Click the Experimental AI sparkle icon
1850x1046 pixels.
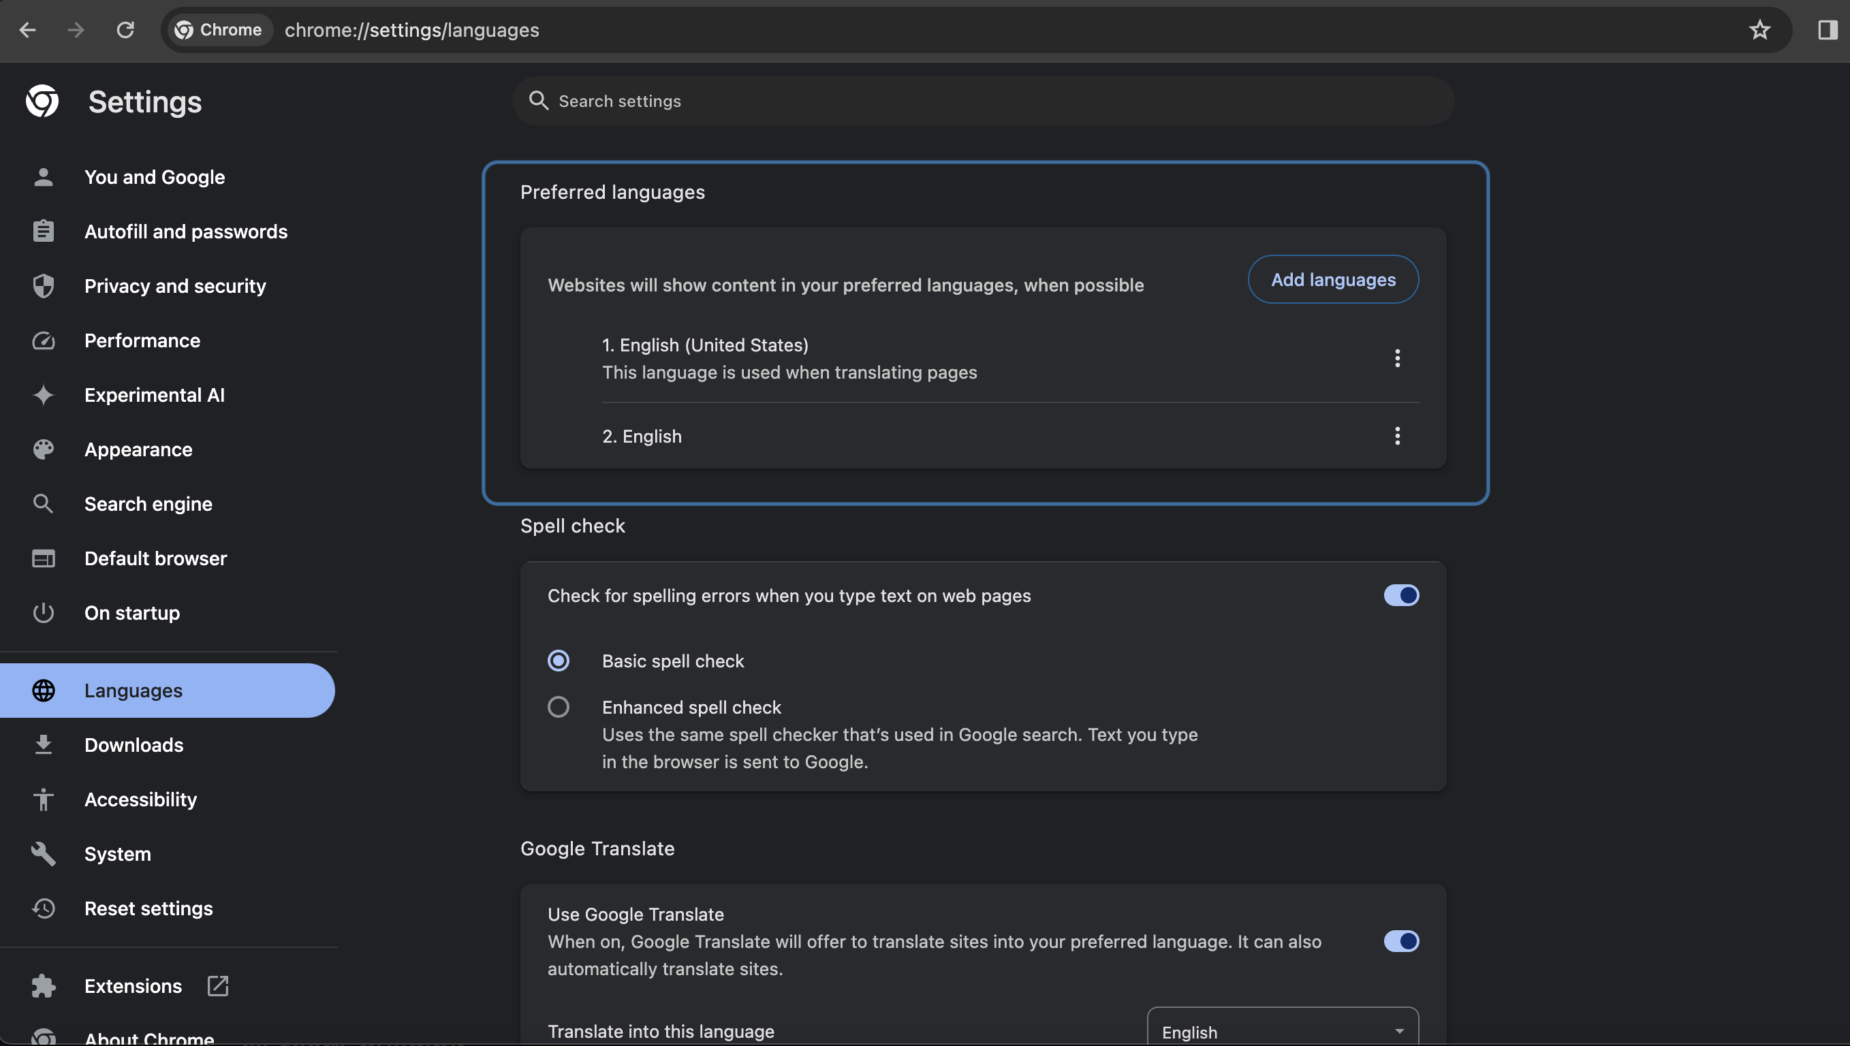tap(43, 395)
